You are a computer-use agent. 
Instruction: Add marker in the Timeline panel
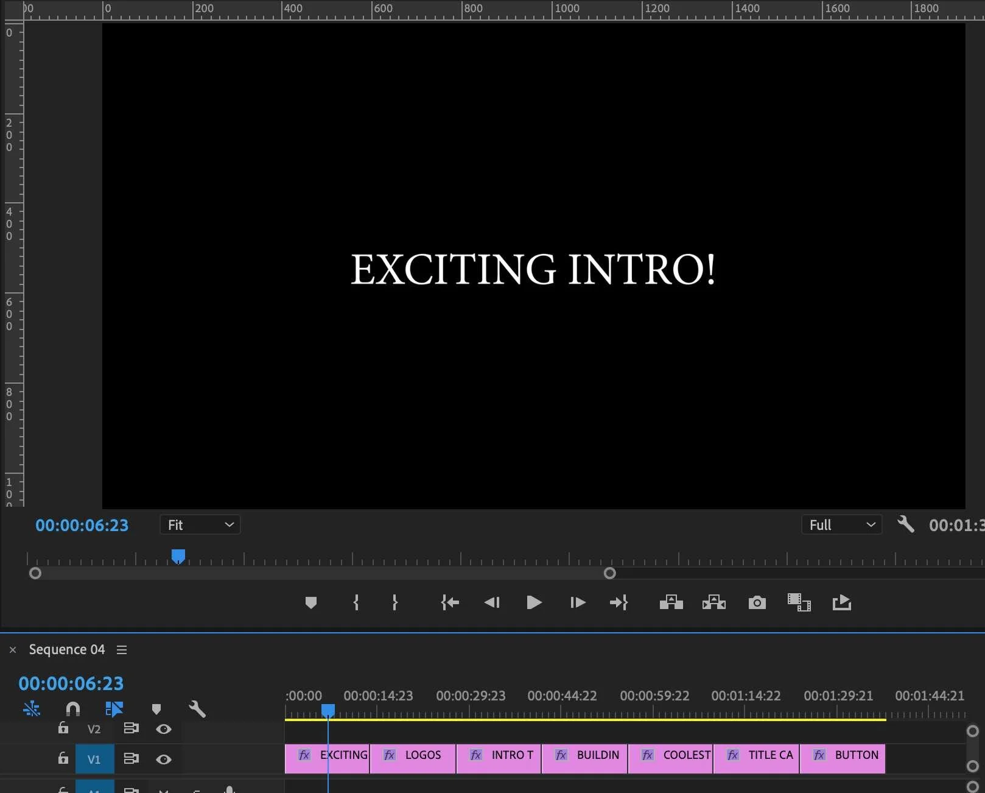[x=156, y=709]
